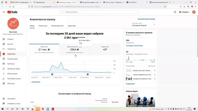Click Отправить отзыв feedback icon

[x=4, y=104]
